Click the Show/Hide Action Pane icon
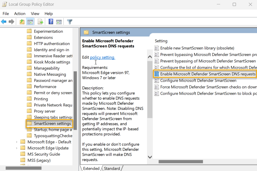The height and width of the screenshot is (171, 257). [59, 22]
